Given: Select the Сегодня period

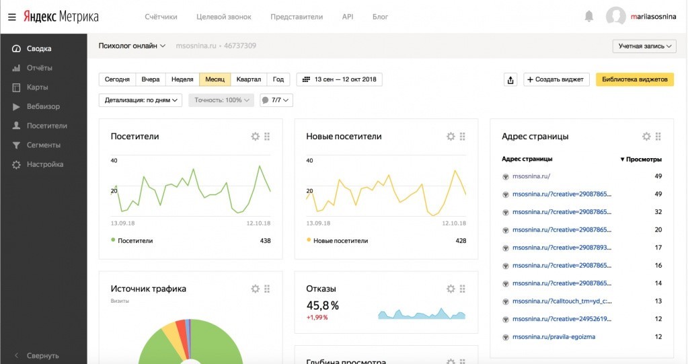Looking at the screenshot, I should [117, 79].
